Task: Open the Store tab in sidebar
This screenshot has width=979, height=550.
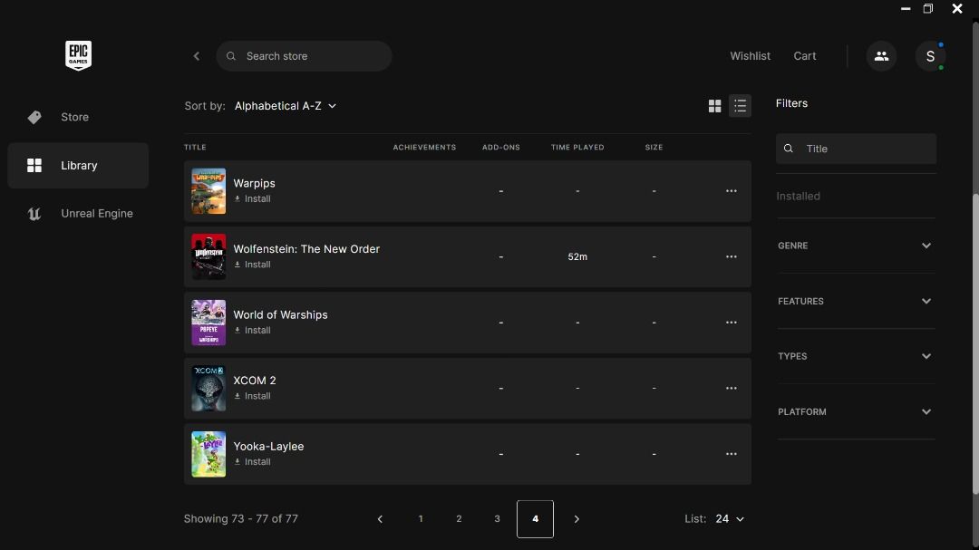Action: pyautogui.click(x=74, y=117)
